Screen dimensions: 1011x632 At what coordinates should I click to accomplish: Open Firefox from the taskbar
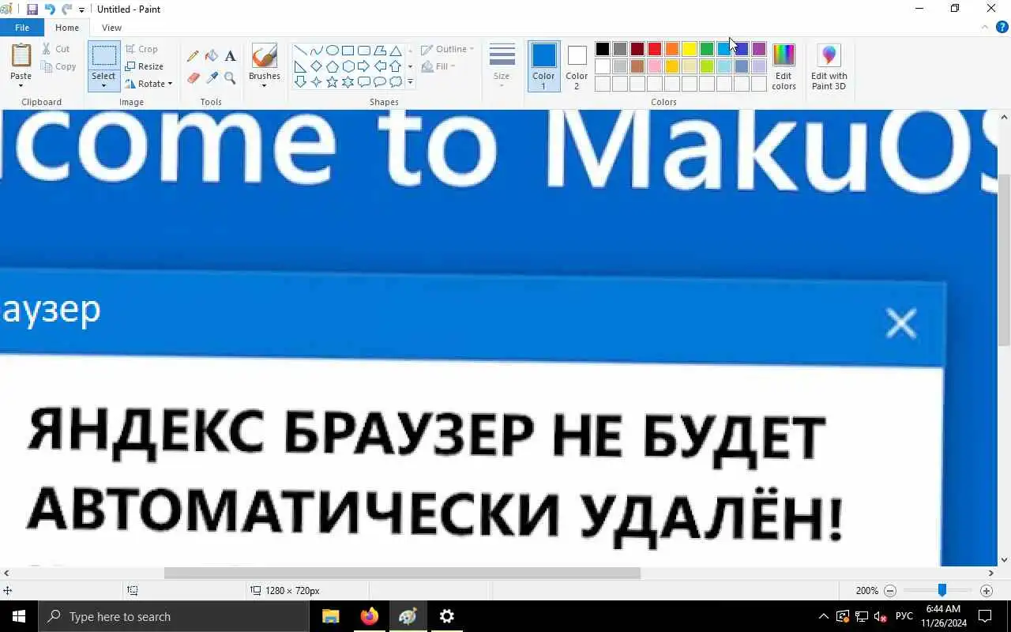pyautogui.click(x=370, y=616)
